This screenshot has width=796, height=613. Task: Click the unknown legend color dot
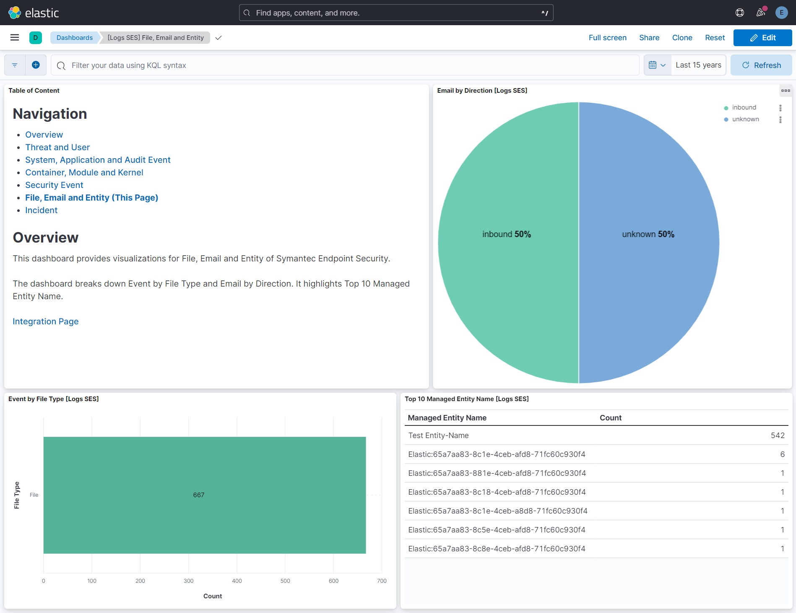(726, 120)
